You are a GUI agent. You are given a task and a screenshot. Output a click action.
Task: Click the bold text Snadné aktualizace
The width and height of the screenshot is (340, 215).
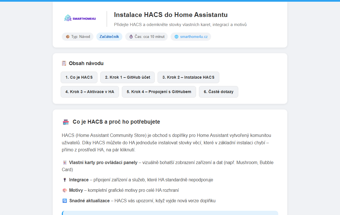90,201
